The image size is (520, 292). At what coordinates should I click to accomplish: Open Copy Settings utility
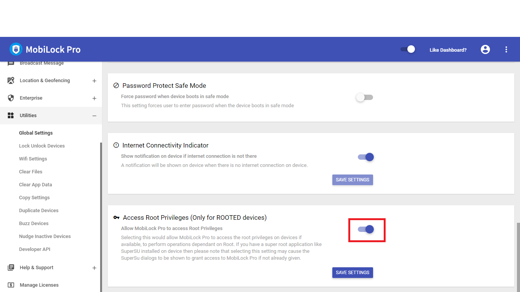click(x=34, y=197)
